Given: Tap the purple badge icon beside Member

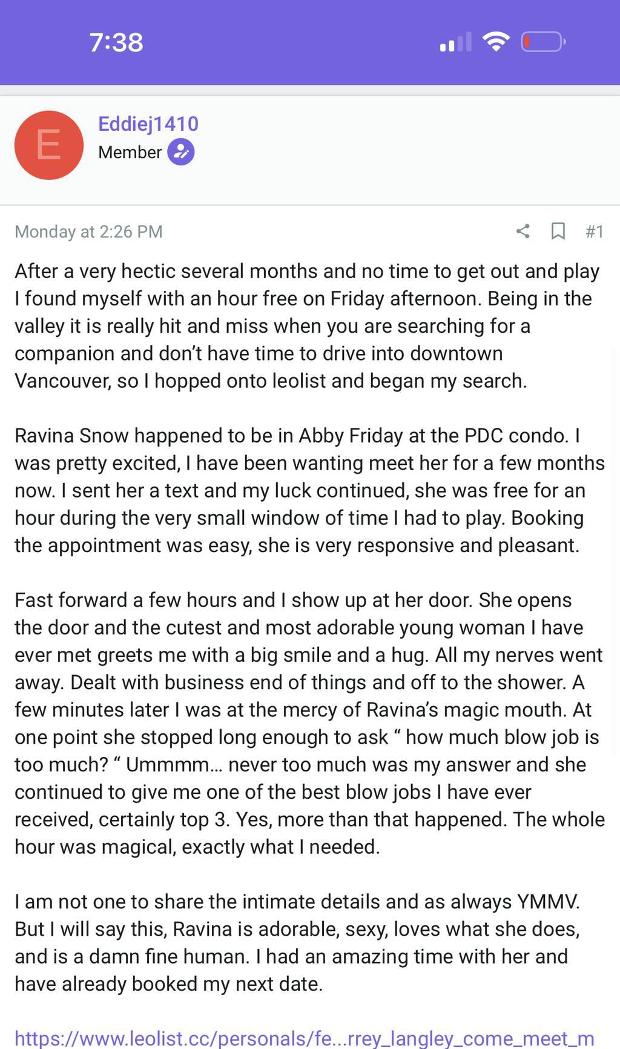Looking at the screenshot, I should pos(181,152).
